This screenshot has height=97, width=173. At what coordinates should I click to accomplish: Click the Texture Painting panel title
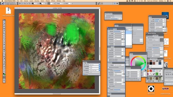(x=152, y=33)
